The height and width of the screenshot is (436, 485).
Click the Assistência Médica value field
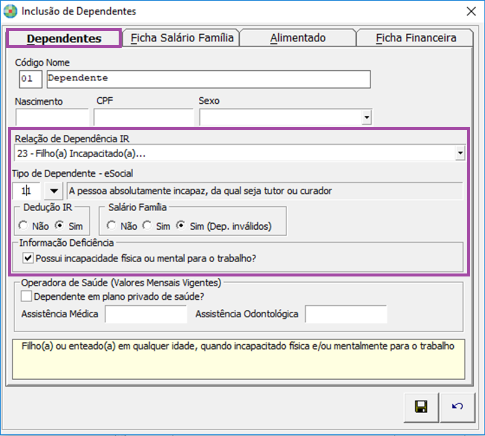tap(146, 314)
